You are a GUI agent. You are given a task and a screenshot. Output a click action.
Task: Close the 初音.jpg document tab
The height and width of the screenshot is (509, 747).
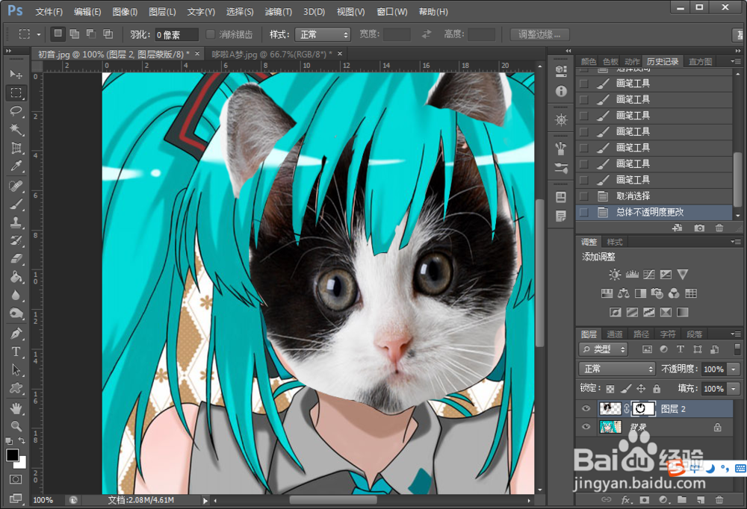[x=197, y=54]
